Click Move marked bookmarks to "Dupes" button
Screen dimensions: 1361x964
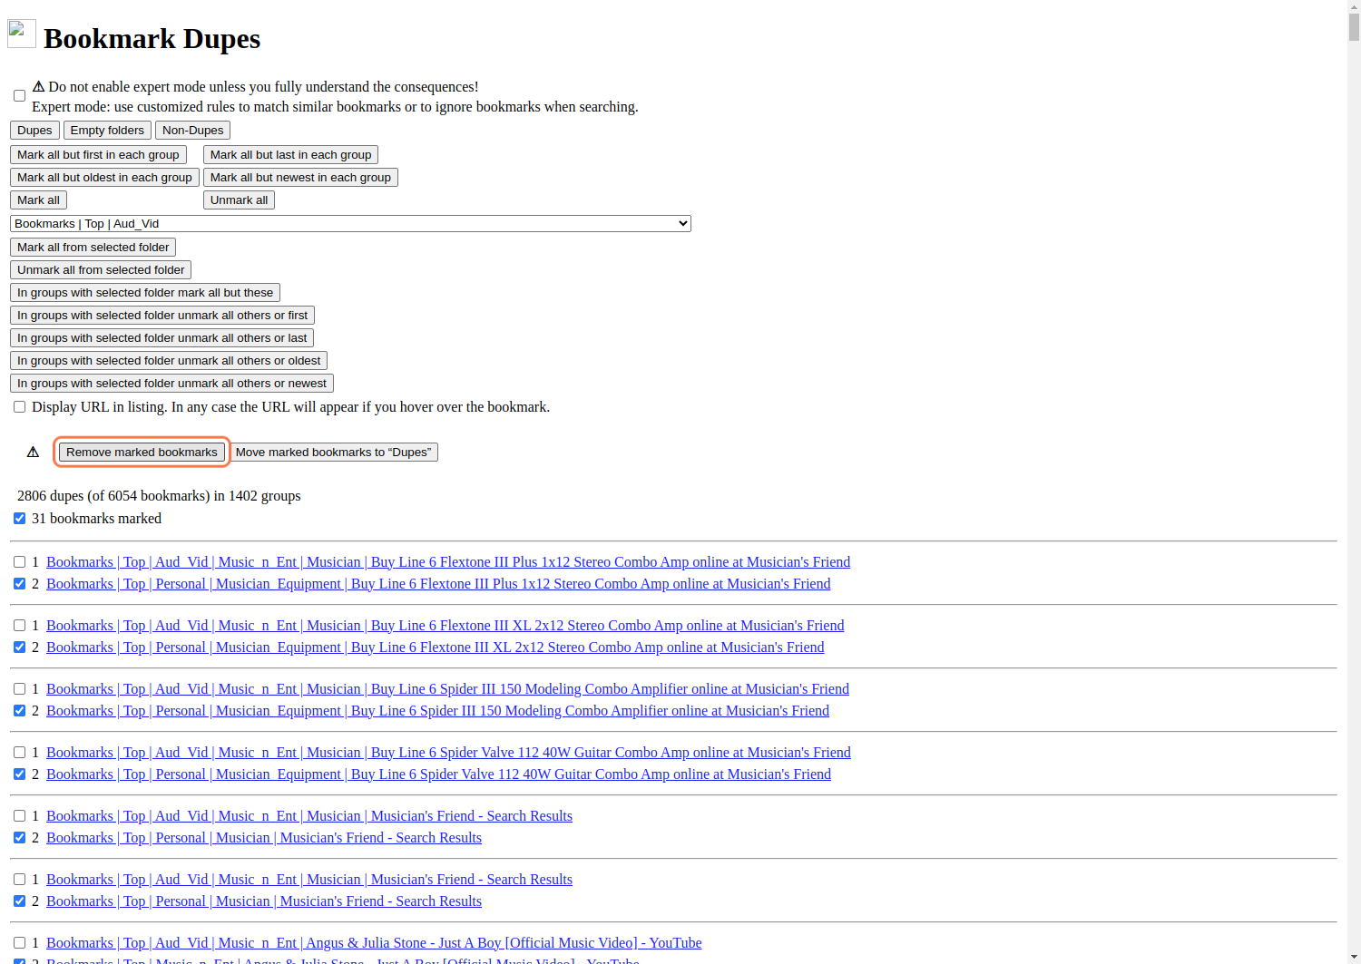pos(333,453)
